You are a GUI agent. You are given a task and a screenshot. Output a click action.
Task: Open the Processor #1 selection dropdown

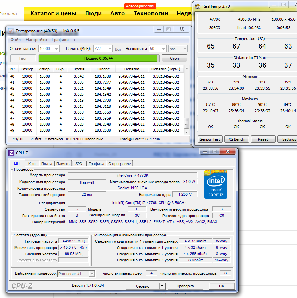(76, 274)
